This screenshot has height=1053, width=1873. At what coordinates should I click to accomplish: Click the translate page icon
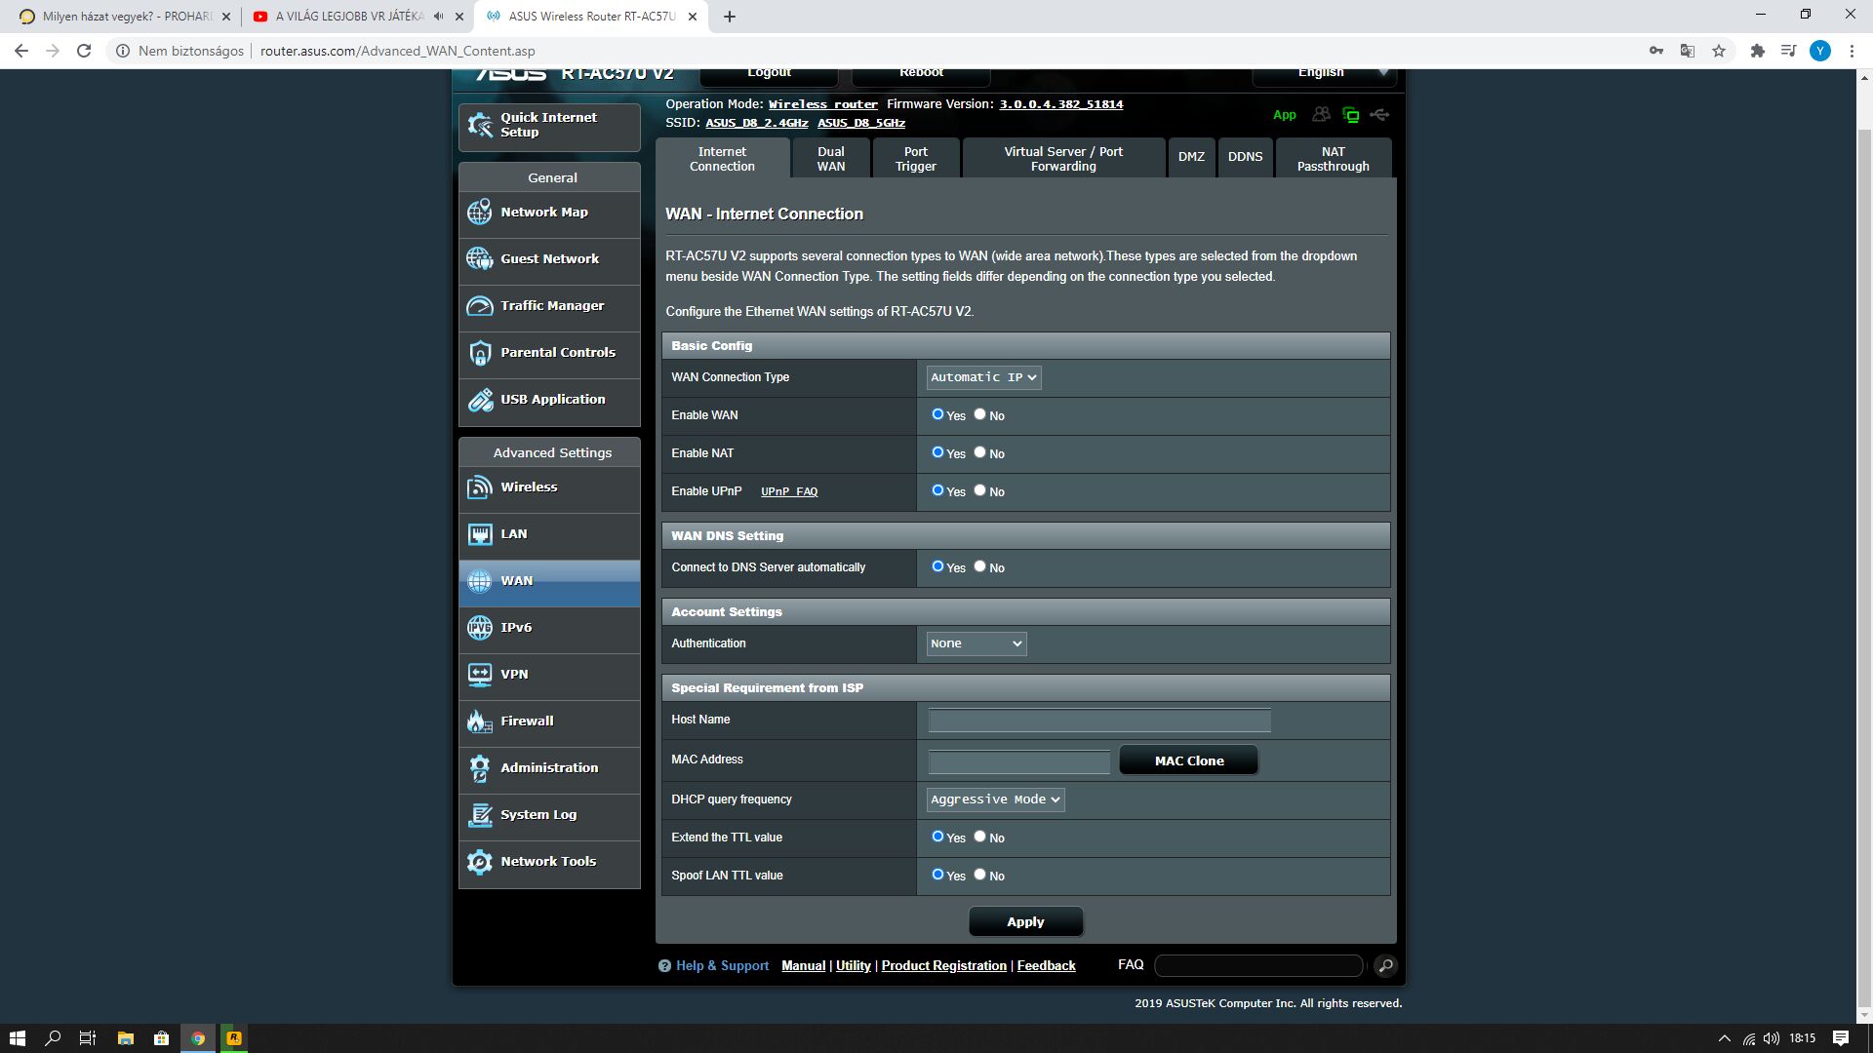[1687, 51]
